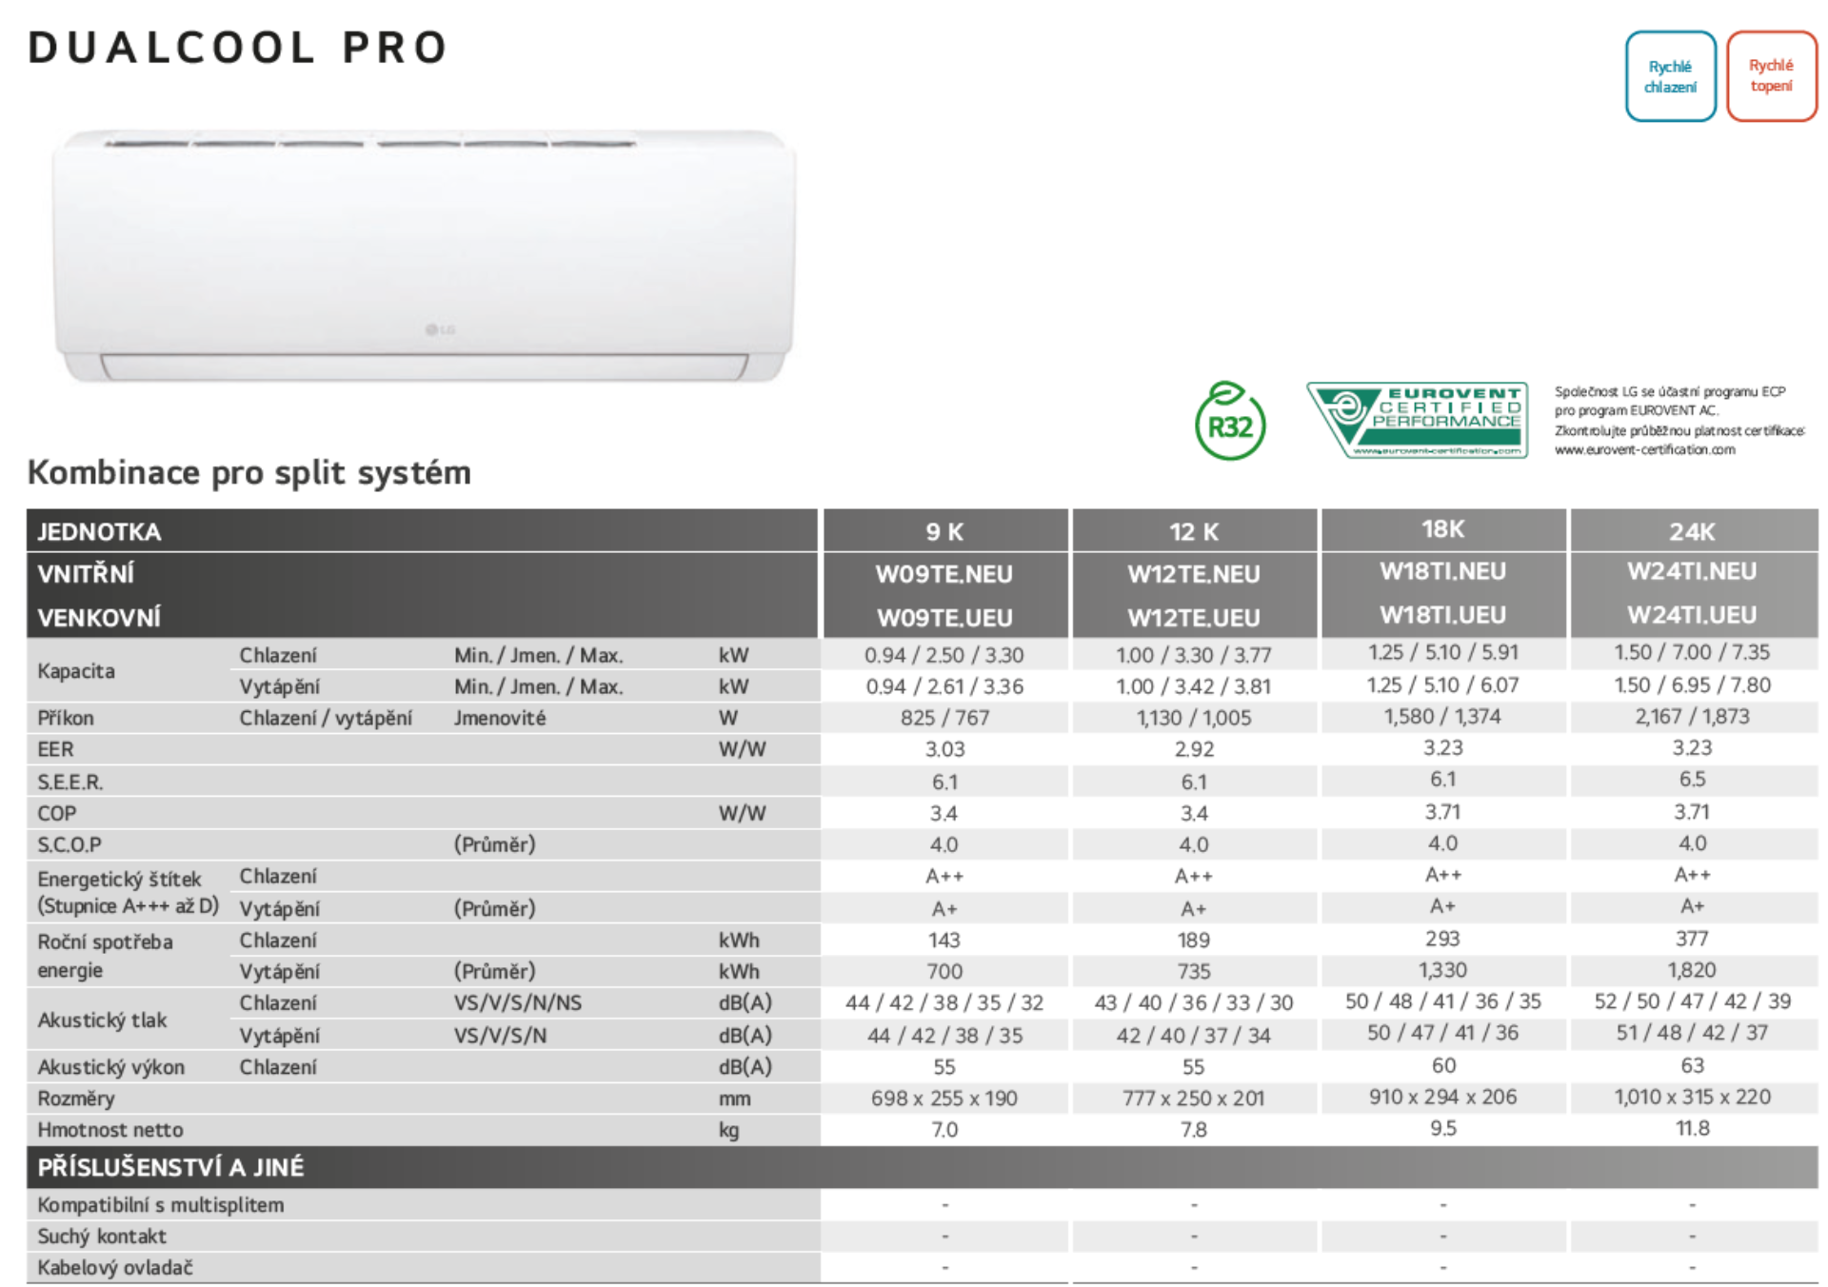
Task: Click the 9 K column header
Action: [944, 532]
